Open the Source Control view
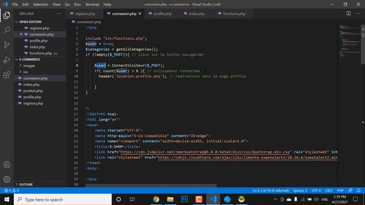The image size is (365, 205). pyautogui.click(x=7, y=45)
